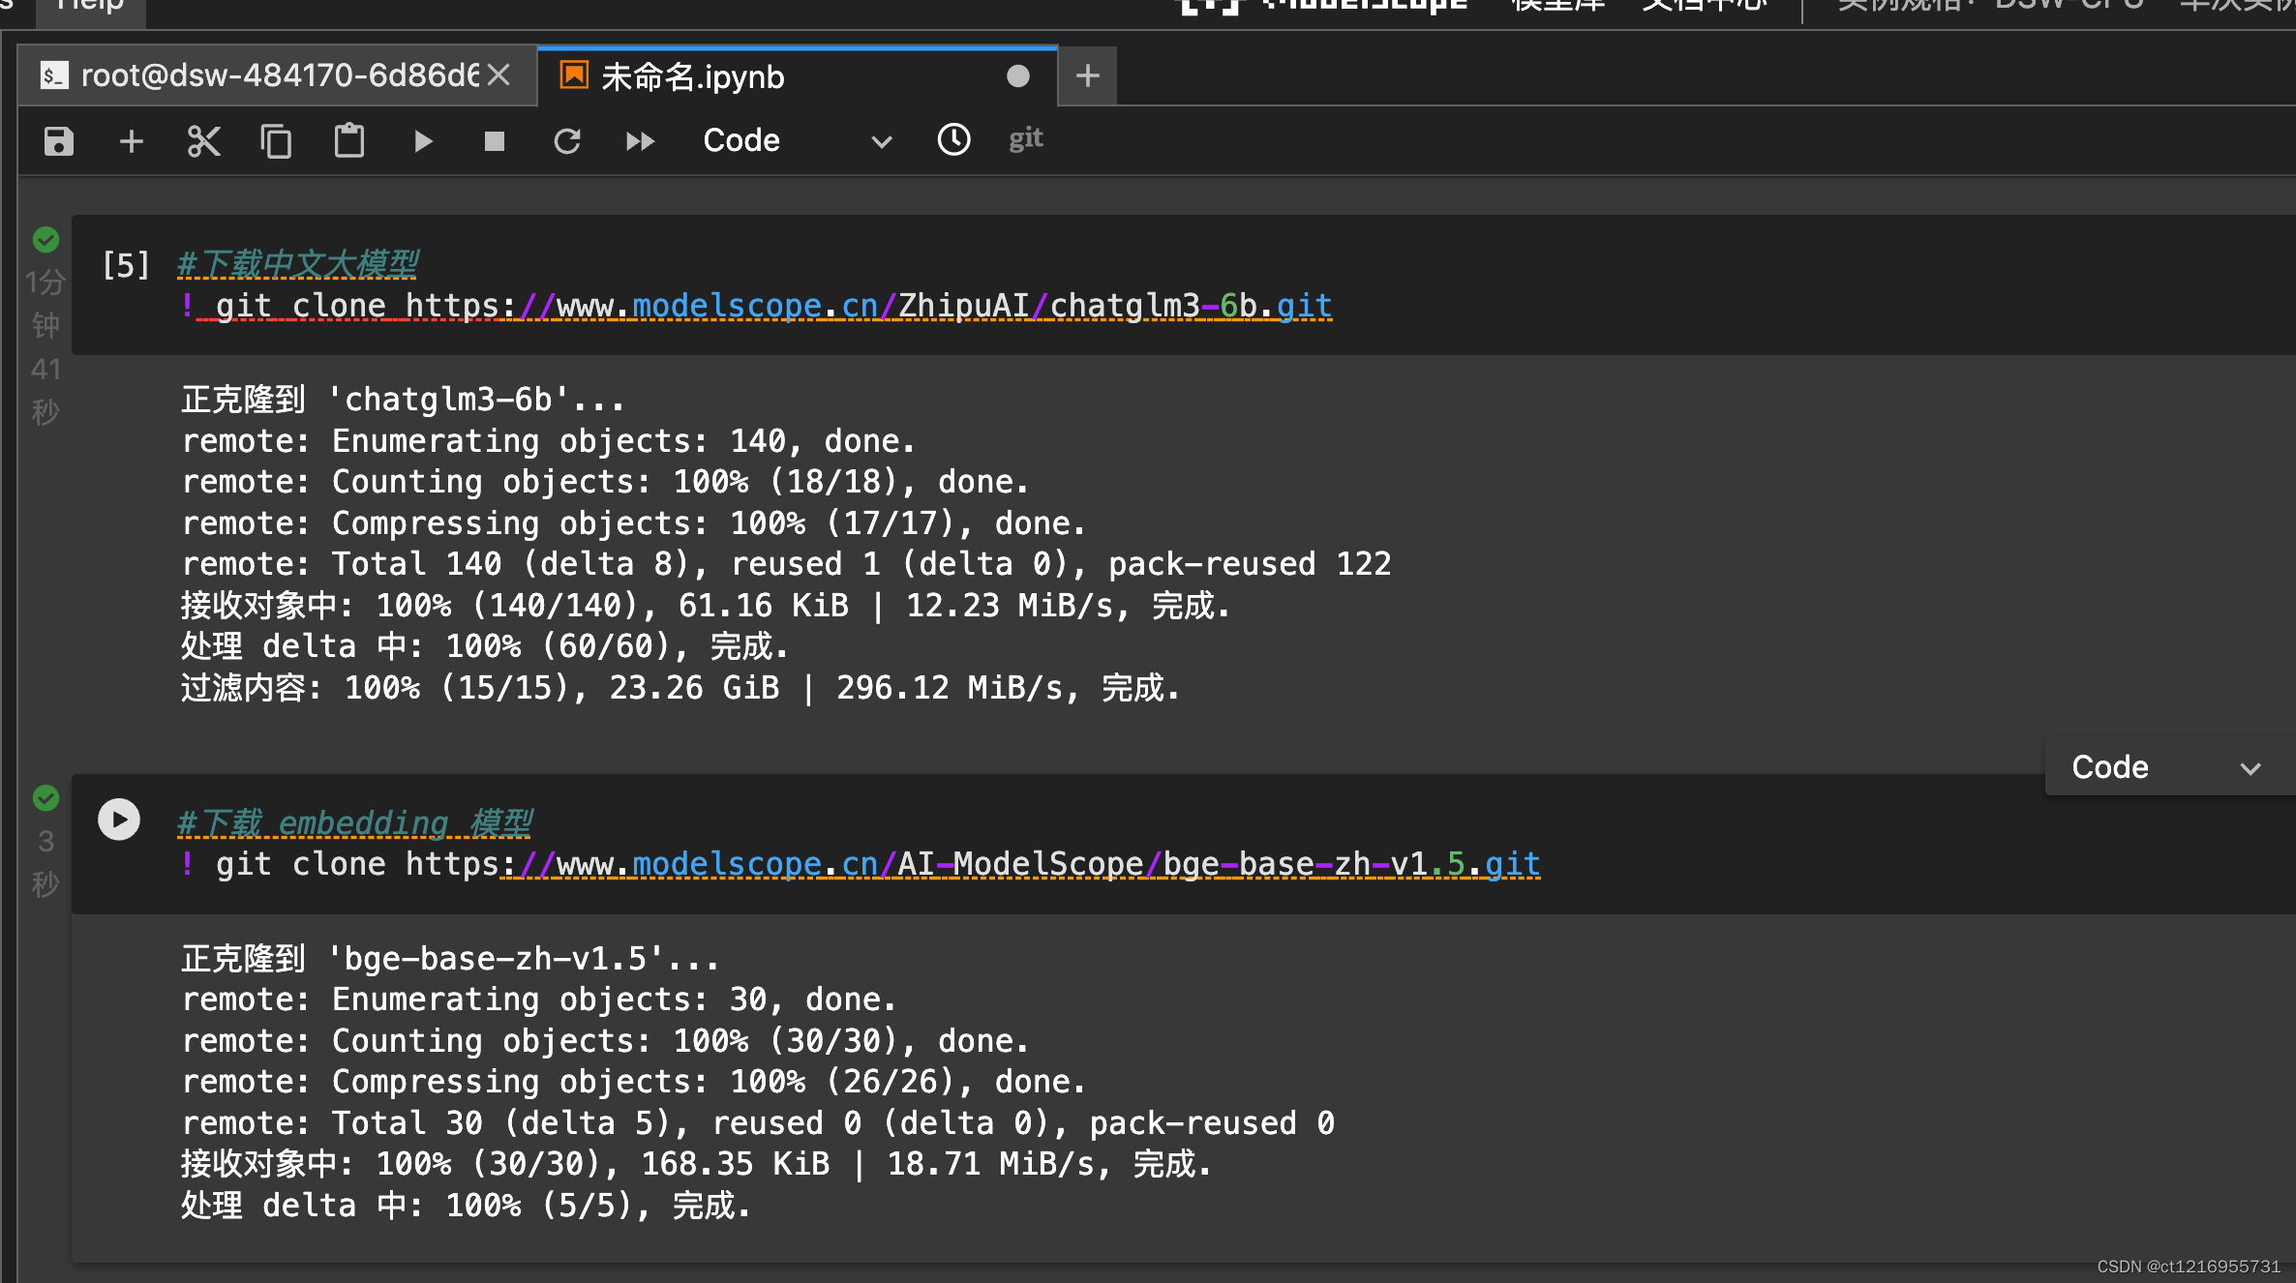This screenshot has height=1283, width=2296.
Task: Run the selected cell with play icon
Action: [x=422, y=140]
